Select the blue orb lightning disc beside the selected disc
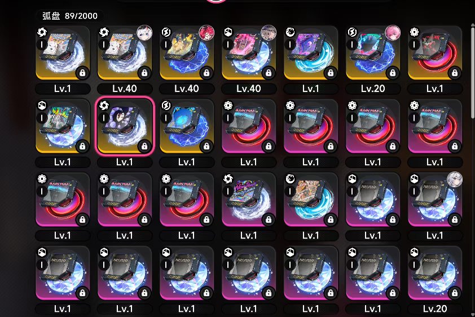 187,126
